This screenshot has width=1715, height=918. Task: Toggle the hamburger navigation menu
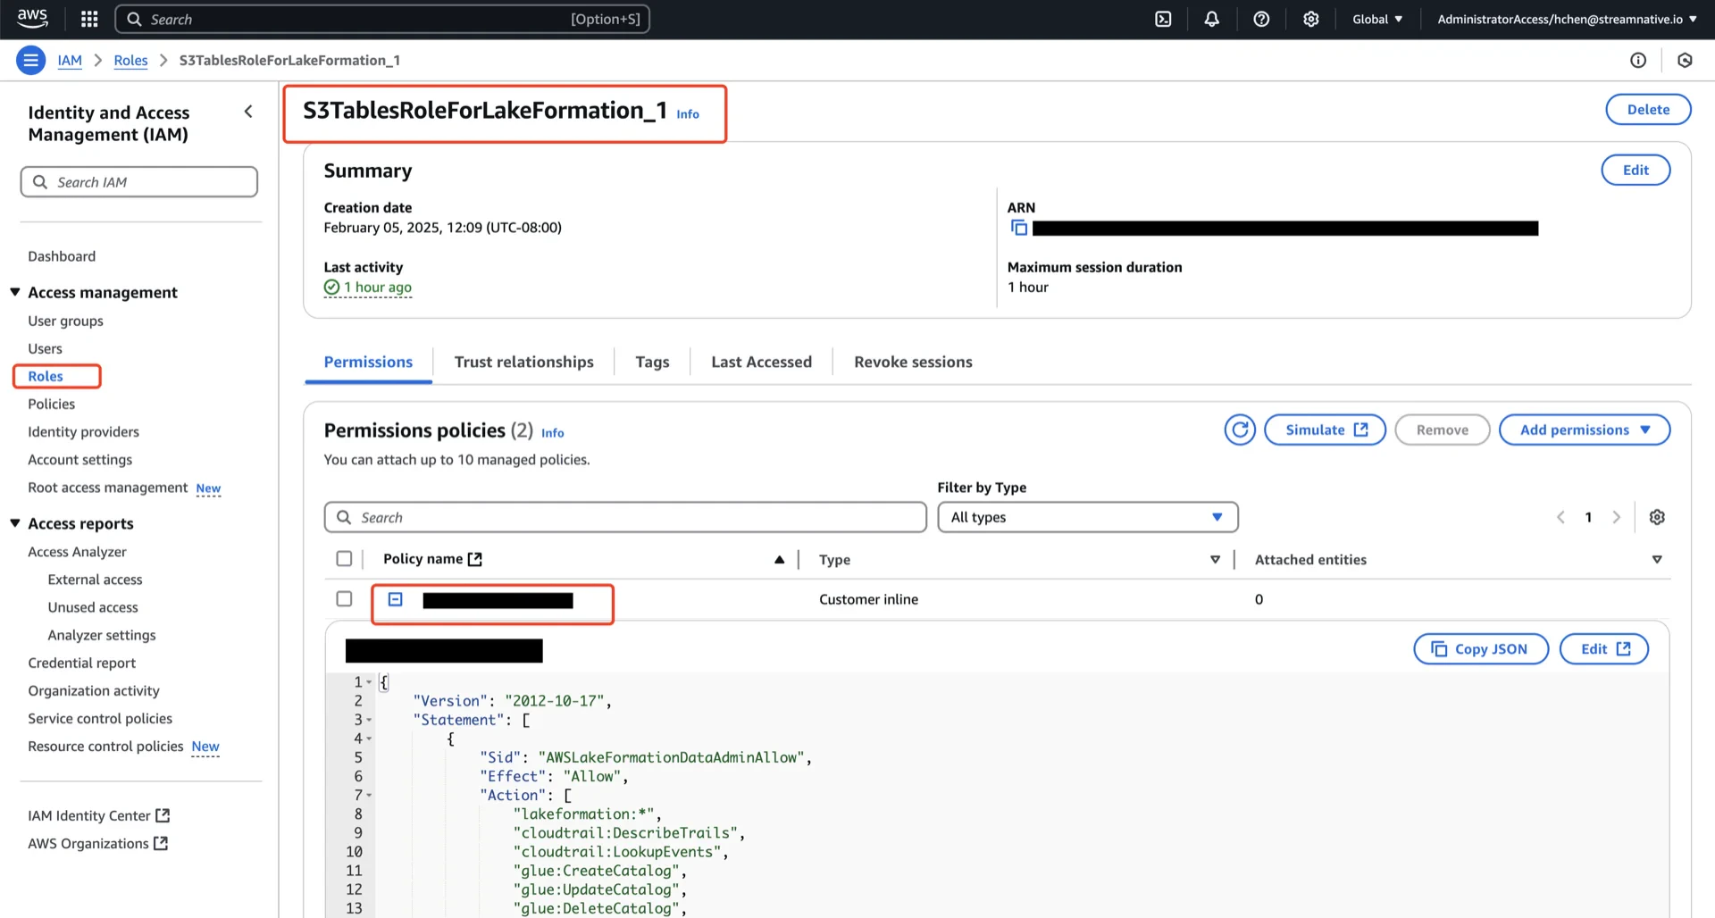click(x=30, y=60)
